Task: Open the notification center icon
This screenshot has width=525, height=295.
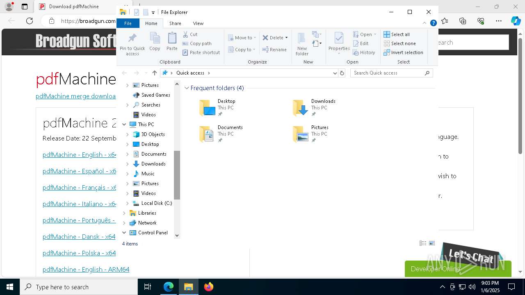Action: pyautogui.click(x=511, y=287)
